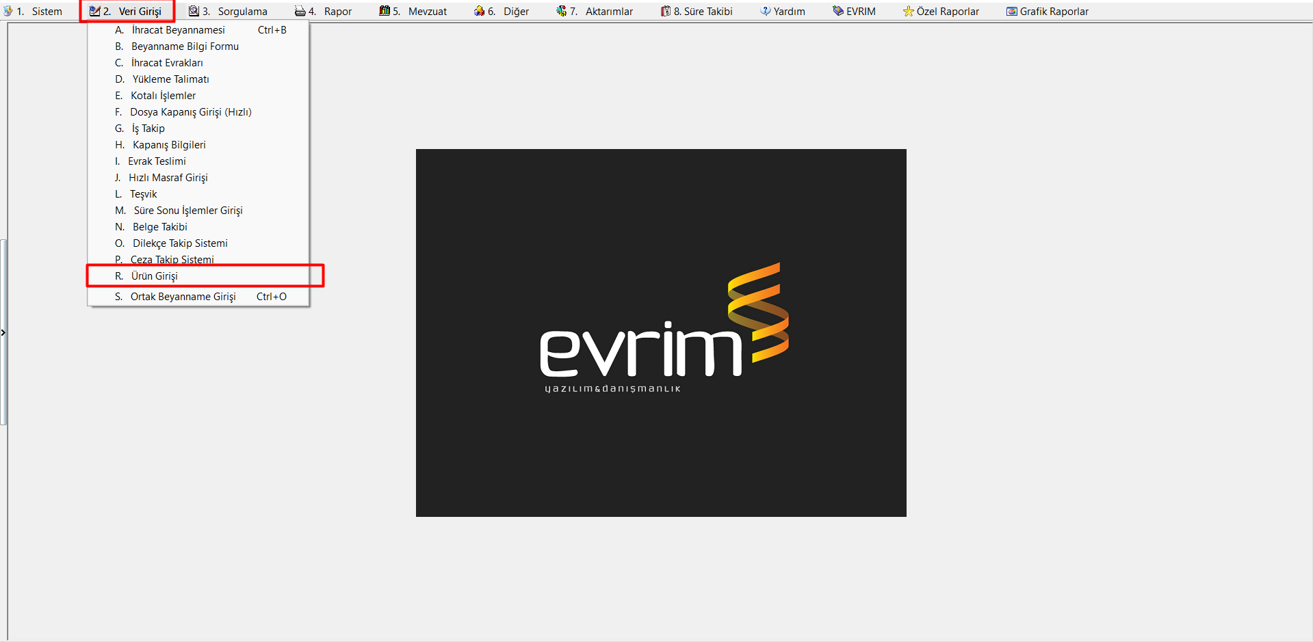Open the Sorgulama menu
Viewport: 1313px width, 642px height.
[x=235, y=12]
